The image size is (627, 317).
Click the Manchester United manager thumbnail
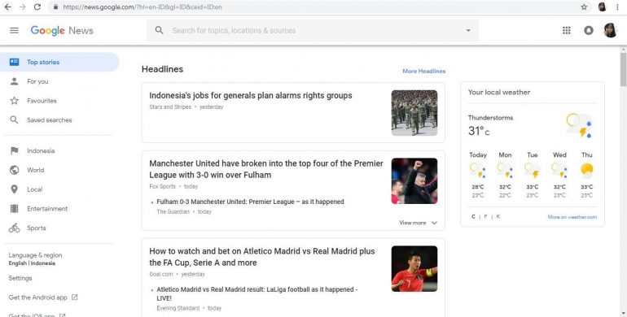(414, 181)
